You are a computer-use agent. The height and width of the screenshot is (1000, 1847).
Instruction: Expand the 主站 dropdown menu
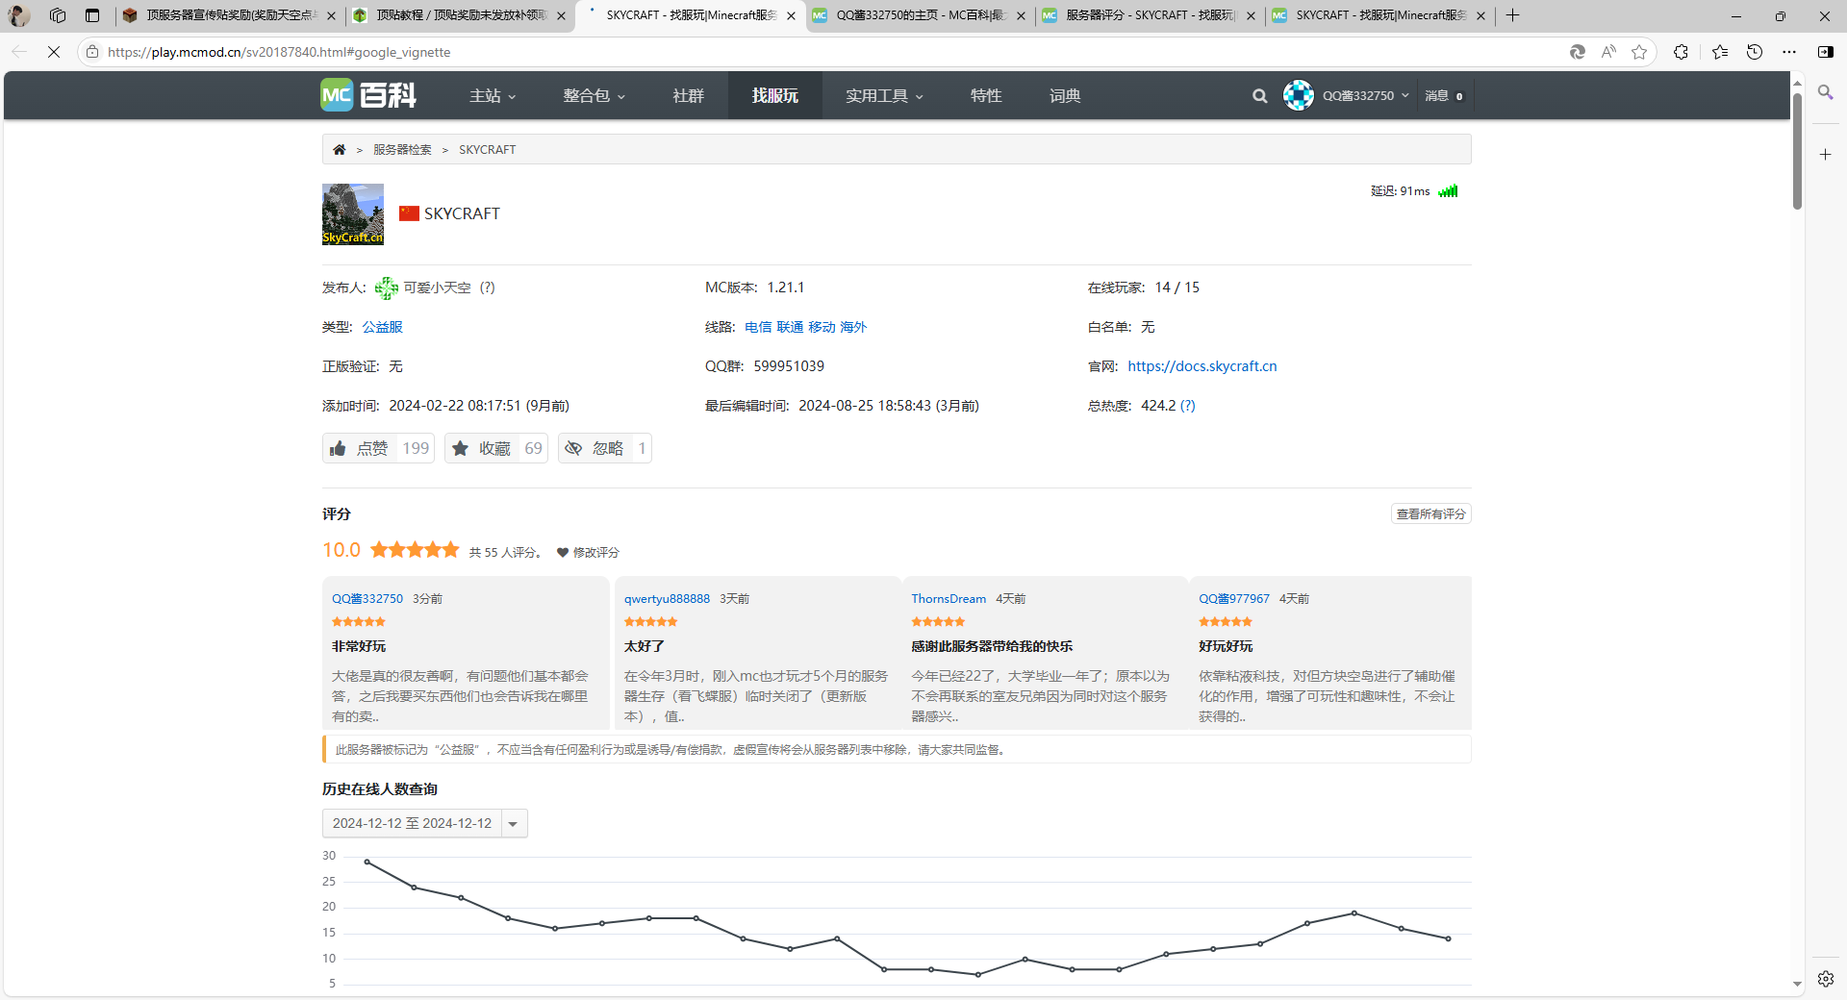pyautogui.click(x=493, y=96)
